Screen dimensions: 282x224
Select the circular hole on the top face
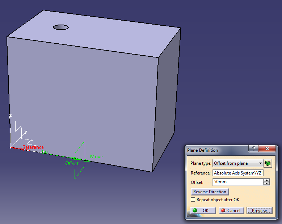click(61, 27)
